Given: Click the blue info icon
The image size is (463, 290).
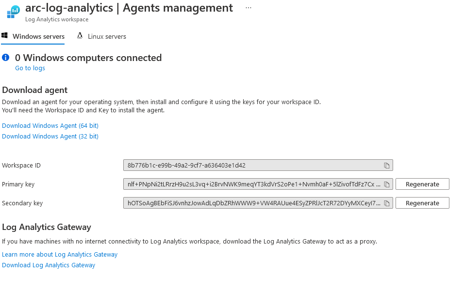Looking at the screenshot, I should (6, 58).
